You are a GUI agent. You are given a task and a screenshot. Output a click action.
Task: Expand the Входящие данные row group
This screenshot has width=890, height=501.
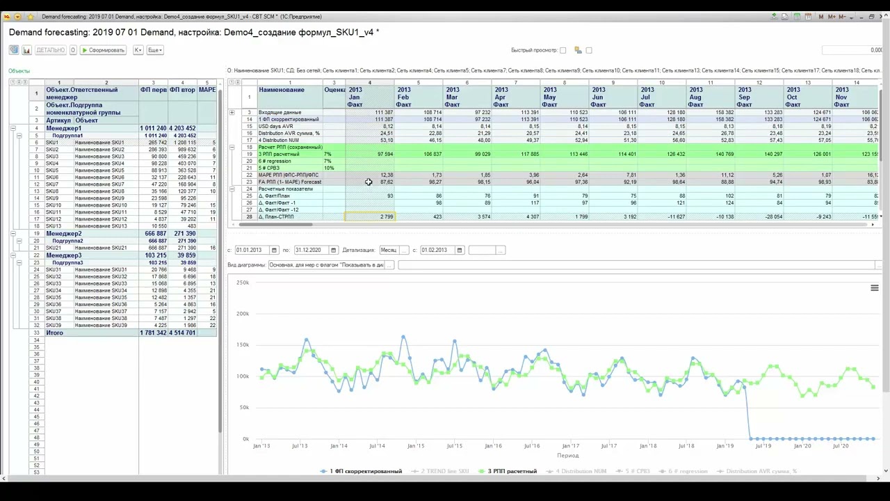[x=232, y=112]
